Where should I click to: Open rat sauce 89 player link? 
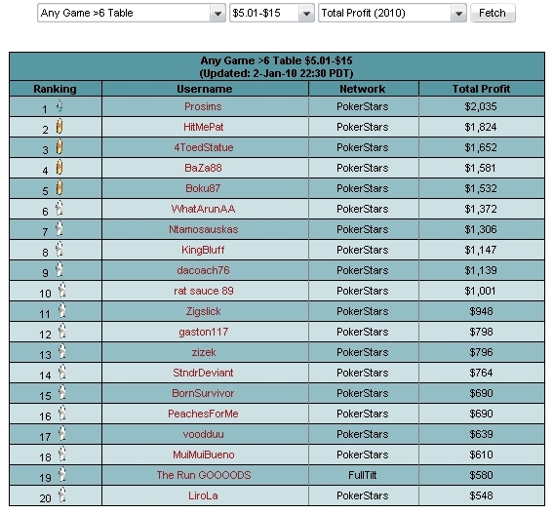pyautogui.click(x=204, y=291)
